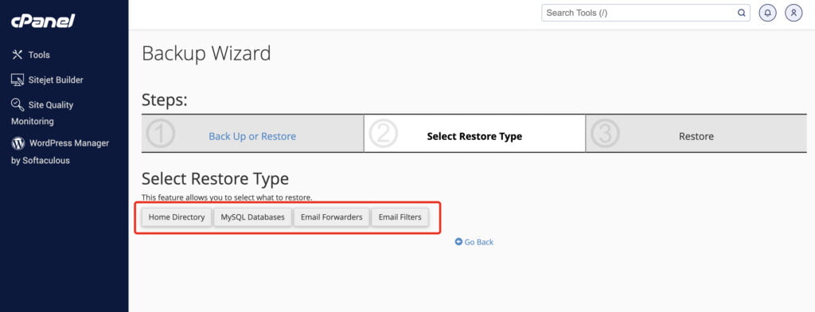Click the Select Restore Type heading
Viewport: 815px width, 312px height.
(x=215, y=179)
